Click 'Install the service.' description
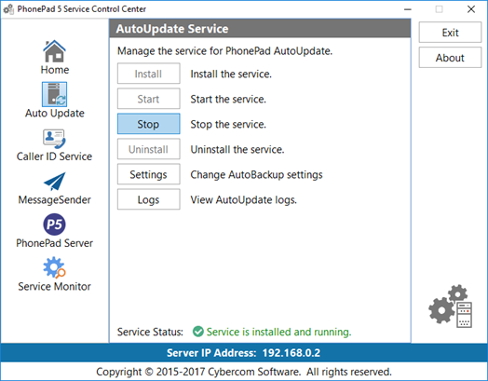Viewport: 488px width, 381px height. tap(231, 74)
